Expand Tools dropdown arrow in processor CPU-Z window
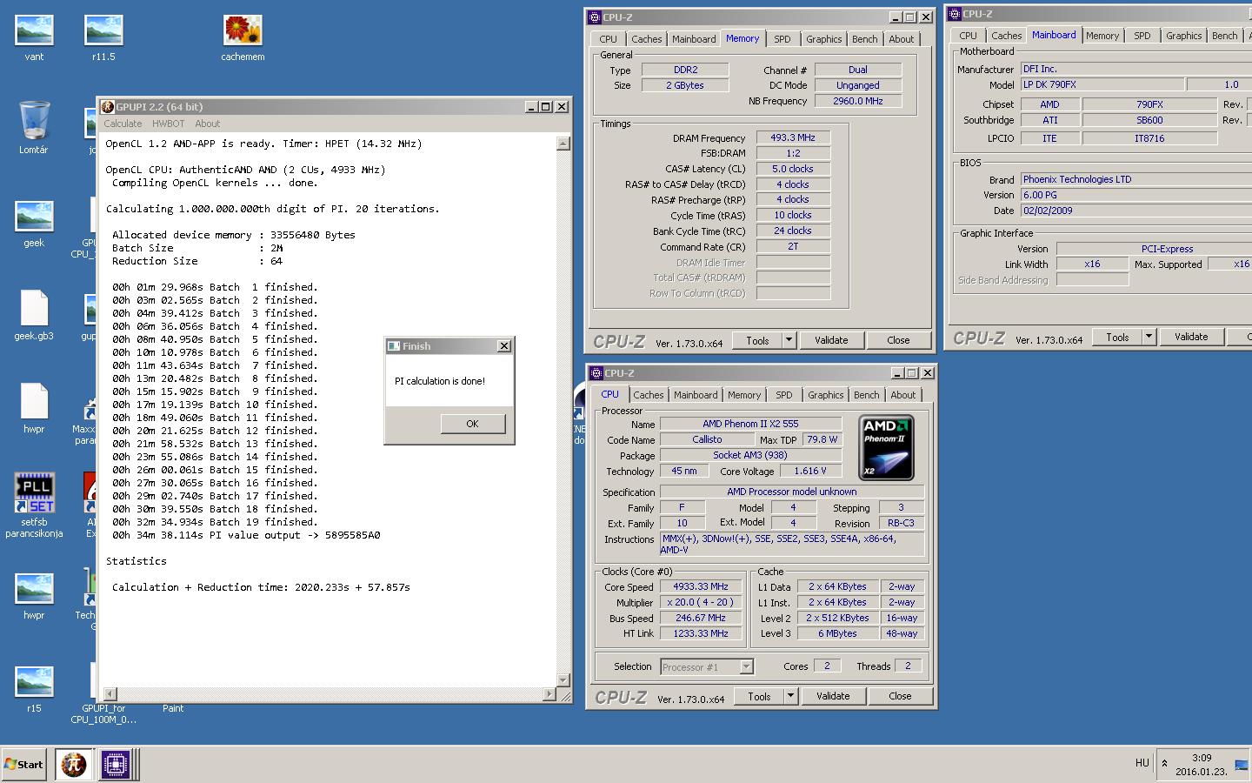Screen dimensions: 1252x783 pos(790,696)
